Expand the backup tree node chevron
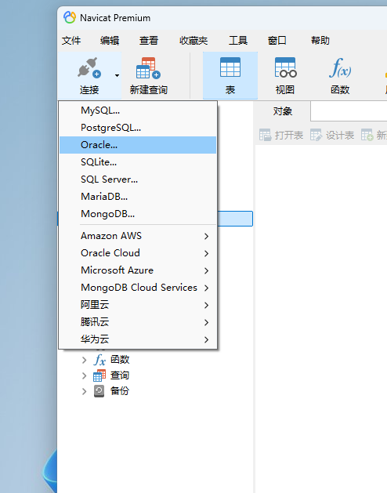The height and width of the screenshot is (493, 387). pyautogui.click(x=84, y=391)
